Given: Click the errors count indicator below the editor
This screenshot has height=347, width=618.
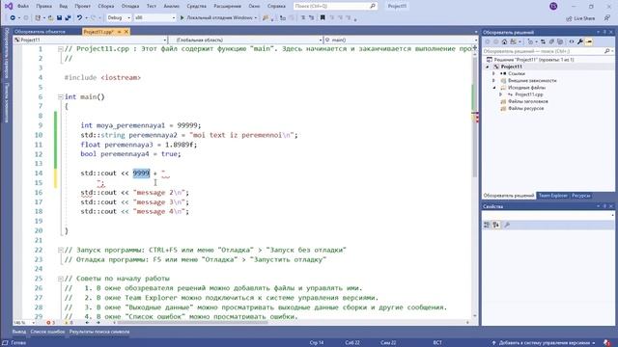Looking at the screenshot, I should tap(51, 323).
